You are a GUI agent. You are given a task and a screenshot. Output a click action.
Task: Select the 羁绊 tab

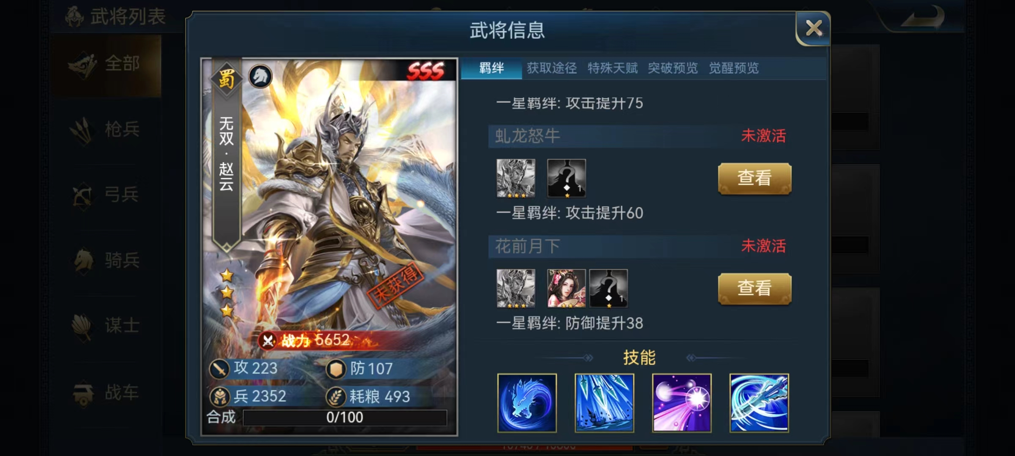491,68
